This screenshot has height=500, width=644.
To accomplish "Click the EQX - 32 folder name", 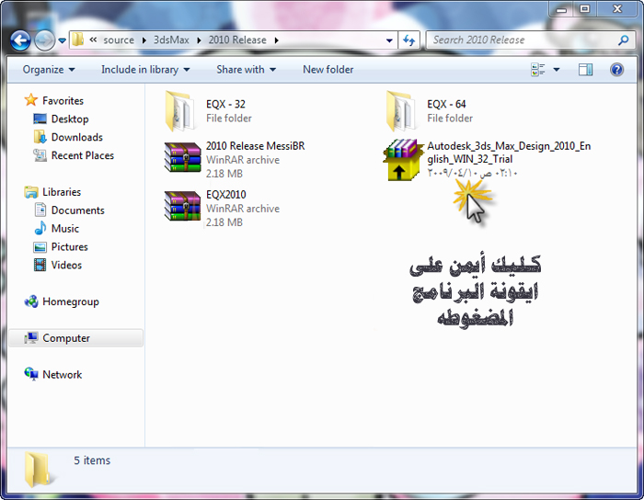I will 225,104.
